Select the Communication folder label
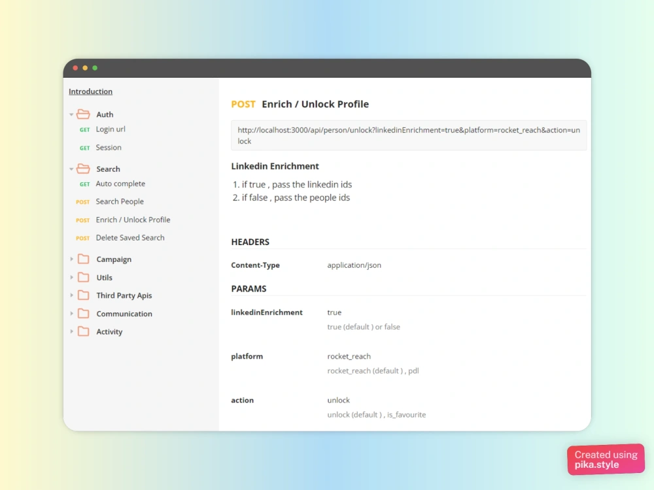The image size is (654, 490). 124,314
